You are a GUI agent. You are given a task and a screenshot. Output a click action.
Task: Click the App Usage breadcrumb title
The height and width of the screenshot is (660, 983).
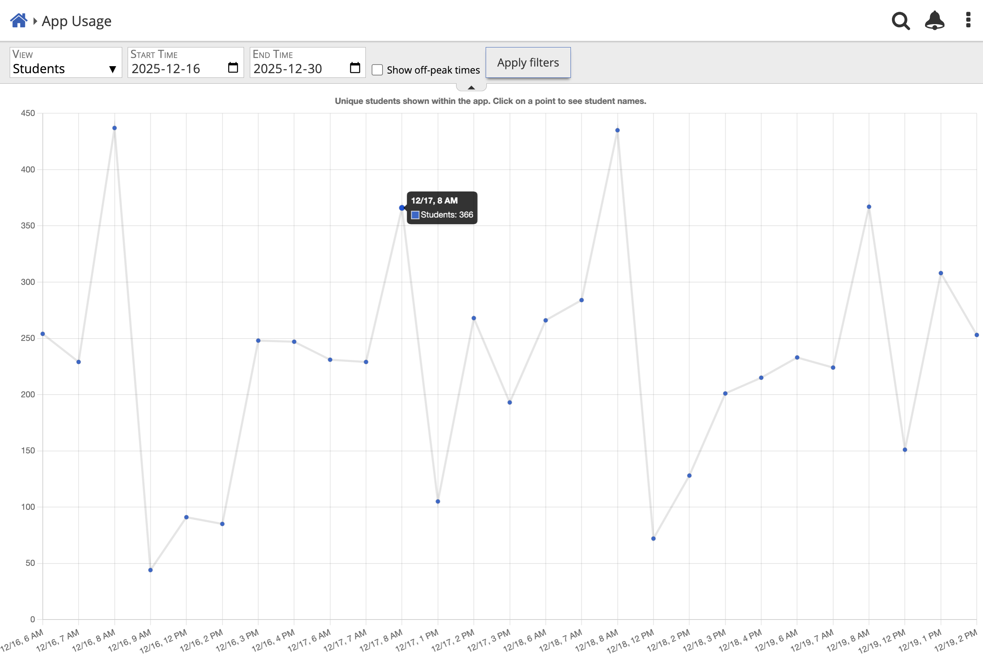tap(76, 21)
